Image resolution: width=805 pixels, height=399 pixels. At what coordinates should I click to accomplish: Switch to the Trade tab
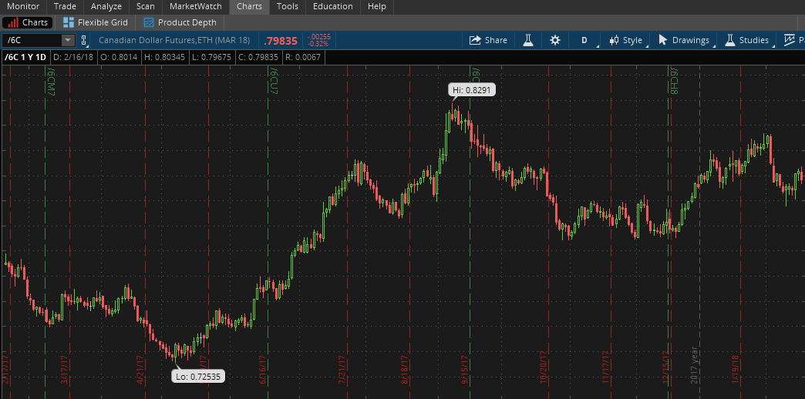pos(65,7)
